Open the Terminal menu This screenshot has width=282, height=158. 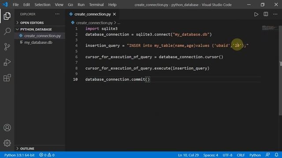coord(96,5)
